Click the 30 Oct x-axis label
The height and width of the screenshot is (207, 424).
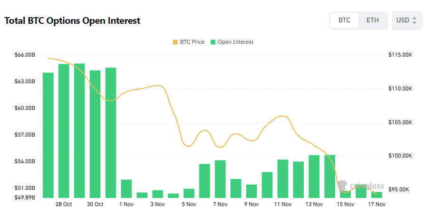95,204
